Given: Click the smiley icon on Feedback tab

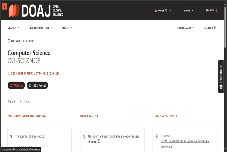Looking at the screenshot, I should point(221,87).
